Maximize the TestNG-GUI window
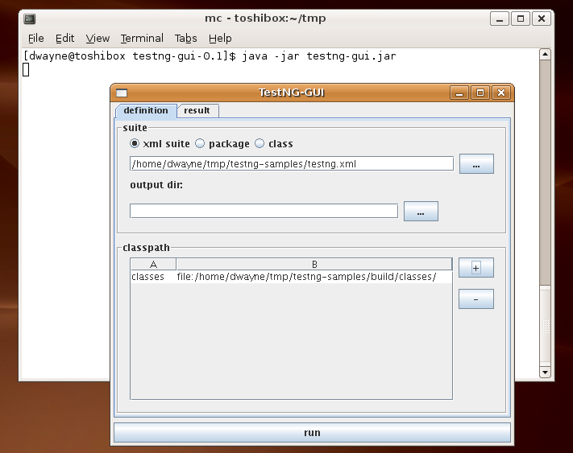The width and height of the screenshot is (573, 453). [x=480, y=93]
